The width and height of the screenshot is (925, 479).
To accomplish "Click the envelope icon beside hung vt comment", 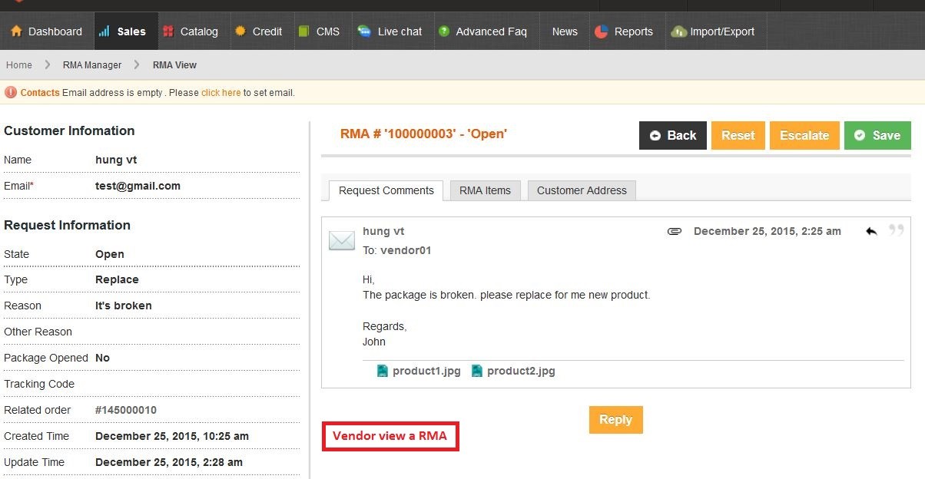I will click(x=342, y=240).
